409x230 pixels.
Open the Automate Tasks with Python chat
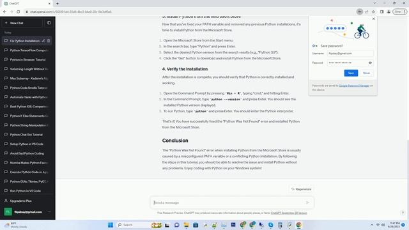click(x=27, y=97)
